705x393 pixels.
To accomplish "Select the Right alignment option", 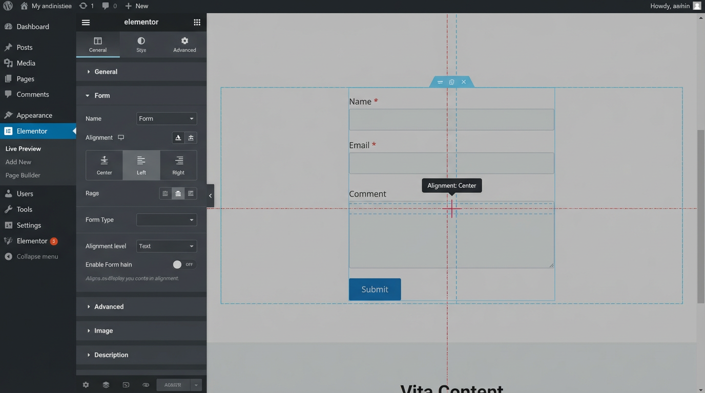I will pyautogui.click(x=178, y=165).
